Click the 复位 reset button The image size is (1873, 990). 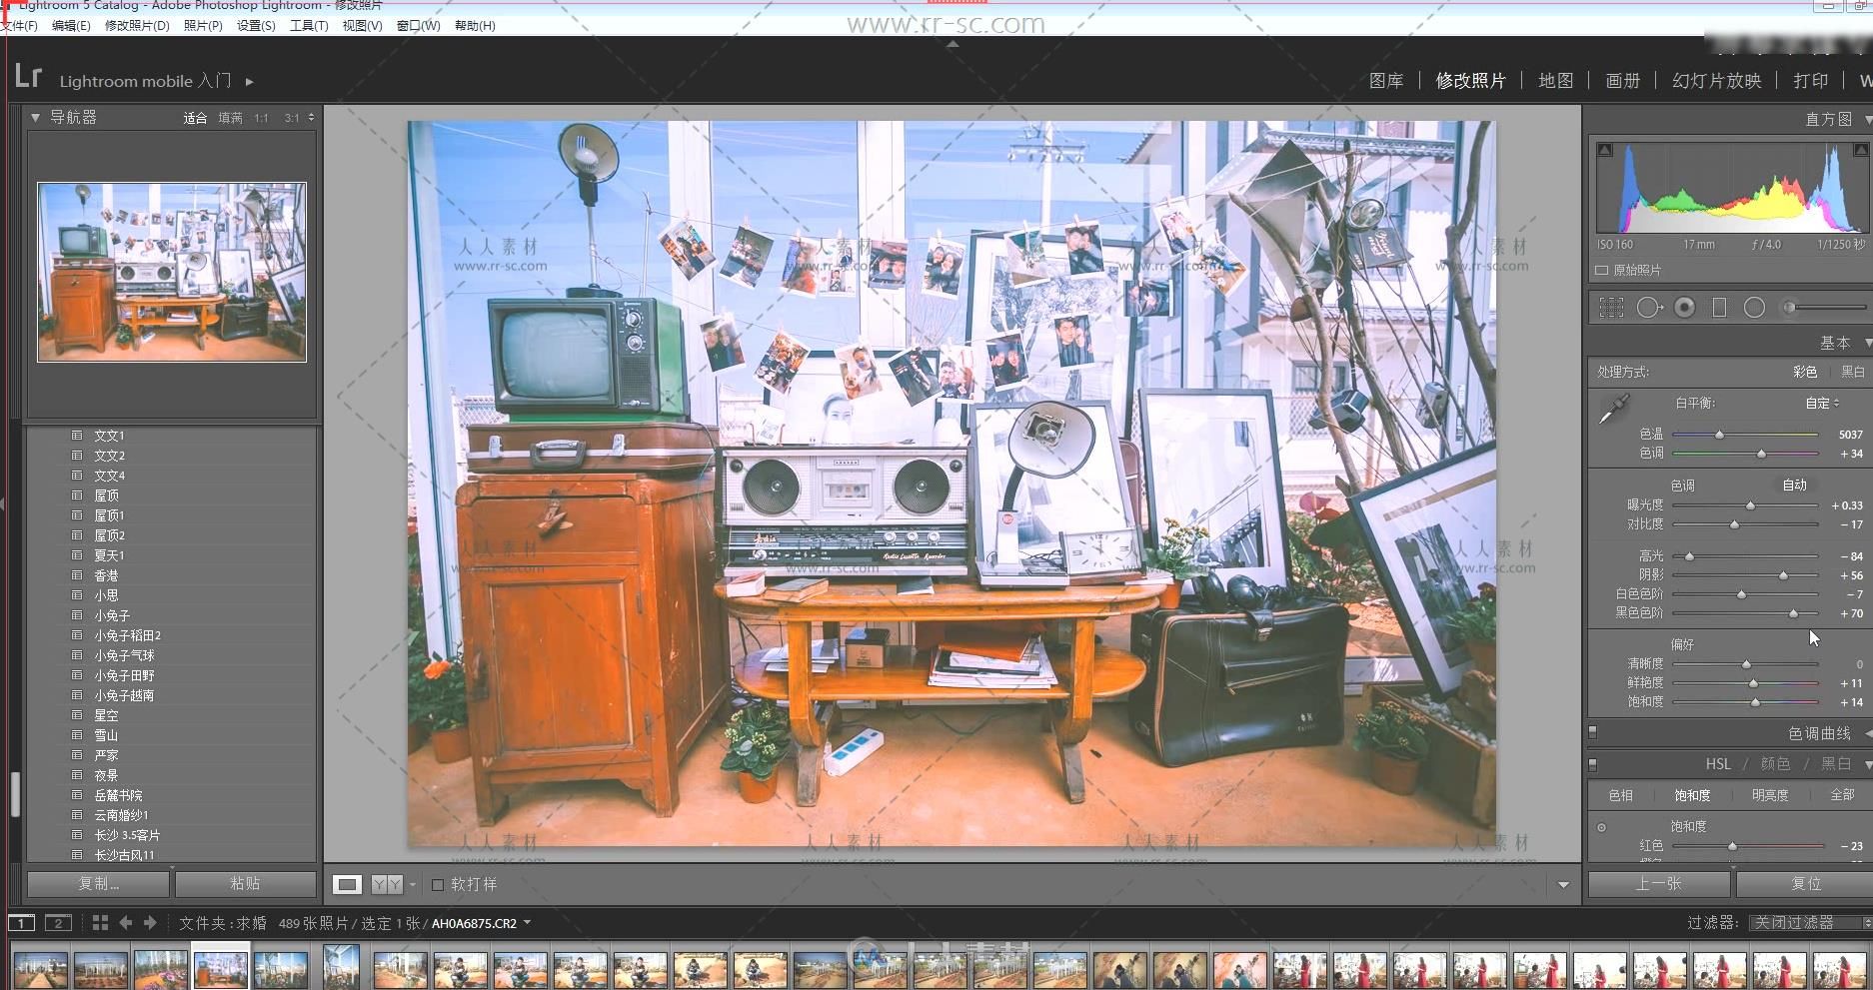1806,884
